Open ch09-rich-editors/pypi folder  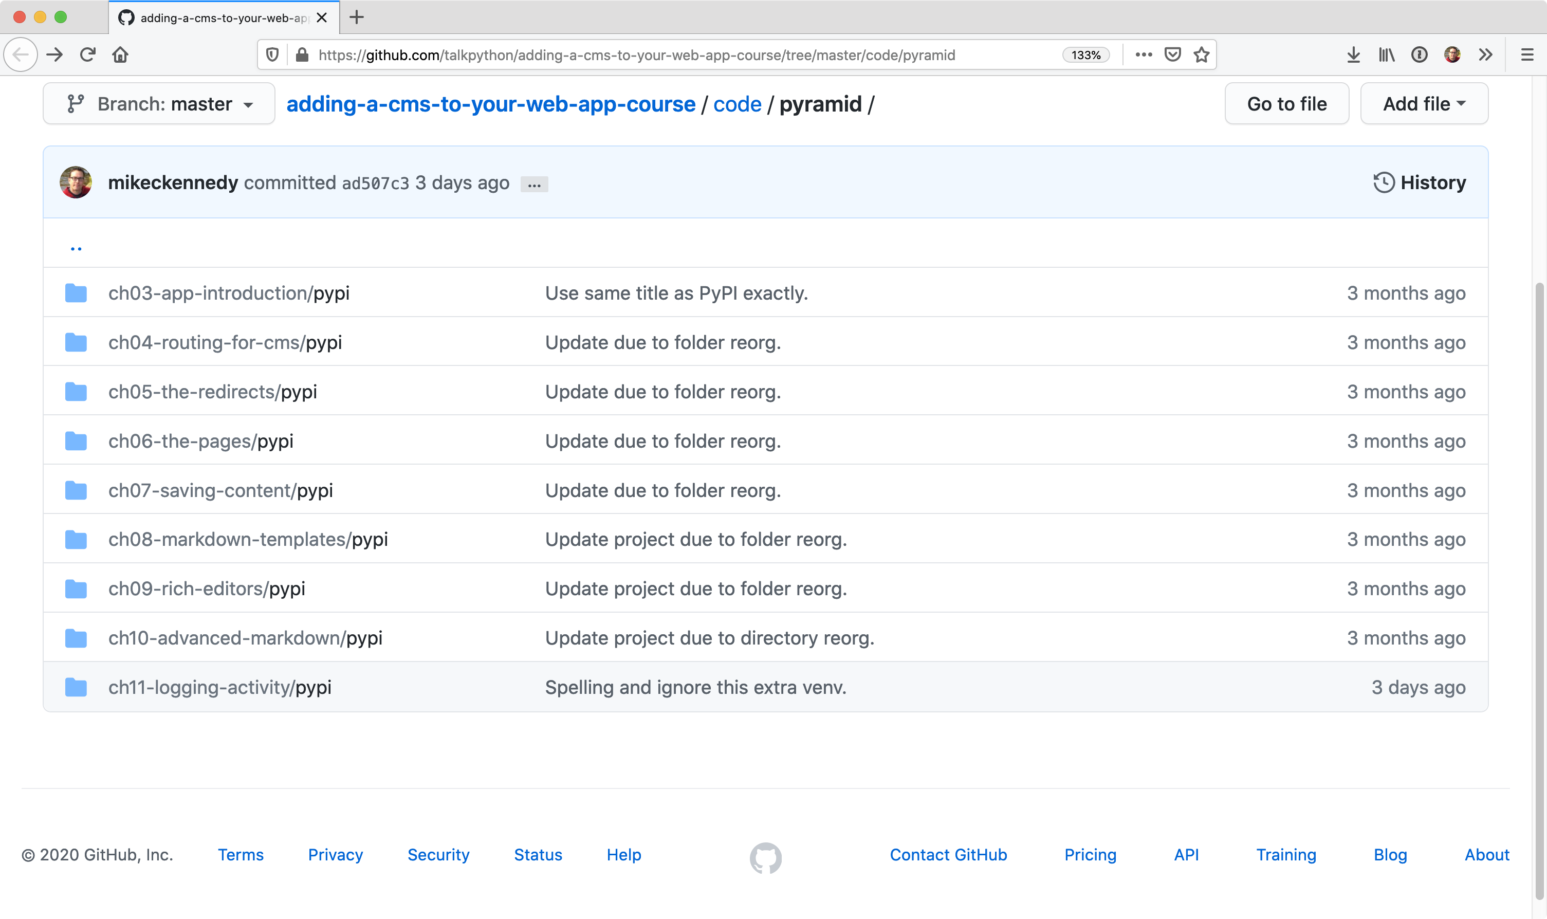click(x=206, y=589)
